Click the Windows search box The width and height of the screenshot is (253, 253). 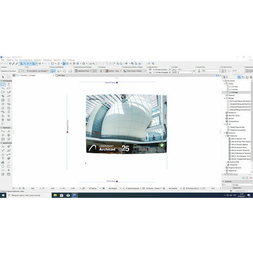click(29, 195)
